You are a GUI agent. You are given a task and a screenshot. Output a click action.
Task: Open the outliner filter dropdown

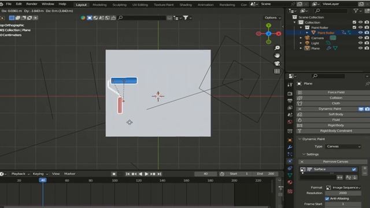pos(357,10)
